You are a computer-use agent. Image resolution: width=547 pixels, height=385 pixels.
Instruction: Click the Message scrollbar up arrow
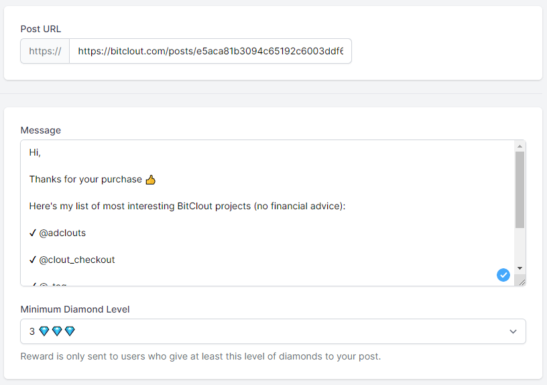520,146
